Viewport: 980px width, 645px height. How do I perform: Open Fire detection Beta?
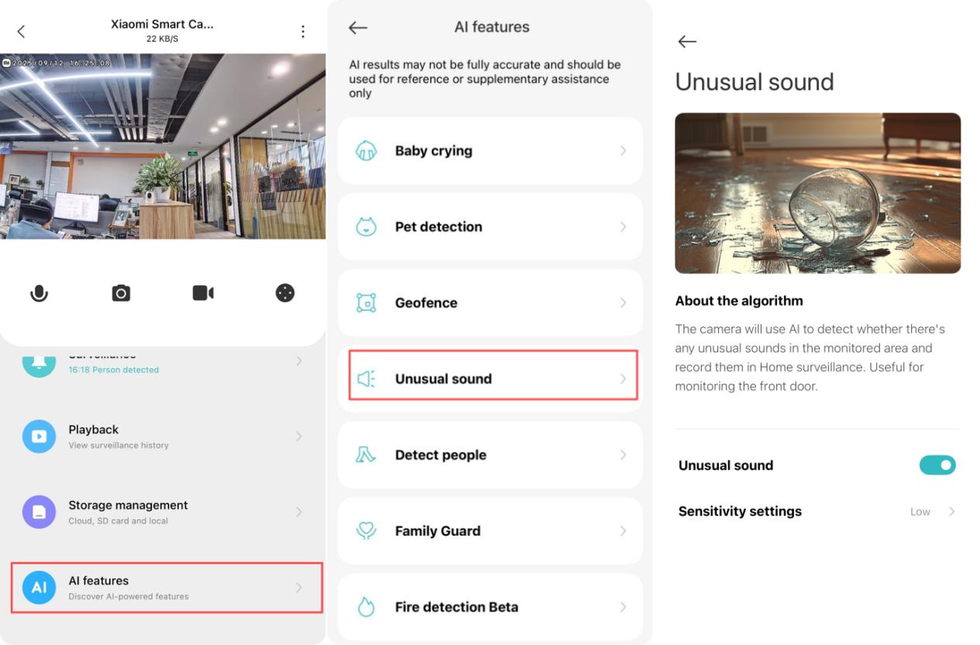click(490, 607)
